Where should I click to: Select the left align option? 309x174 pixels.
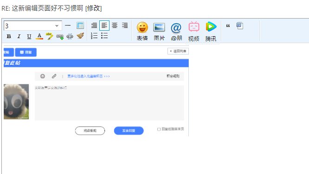pyautogui.click(x=104, y=26)
